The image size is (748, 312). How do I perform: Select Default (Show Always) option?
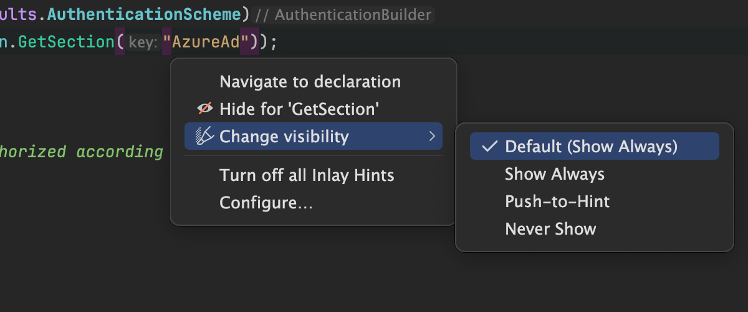tap(591, 146)
